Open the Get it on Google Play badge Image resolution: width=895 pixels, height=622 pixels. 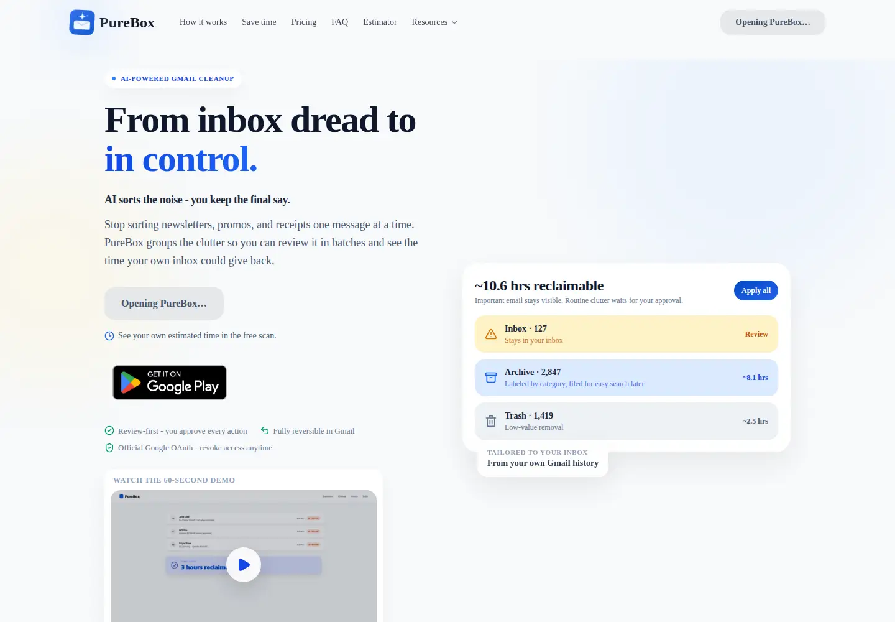tap(170, 383)
